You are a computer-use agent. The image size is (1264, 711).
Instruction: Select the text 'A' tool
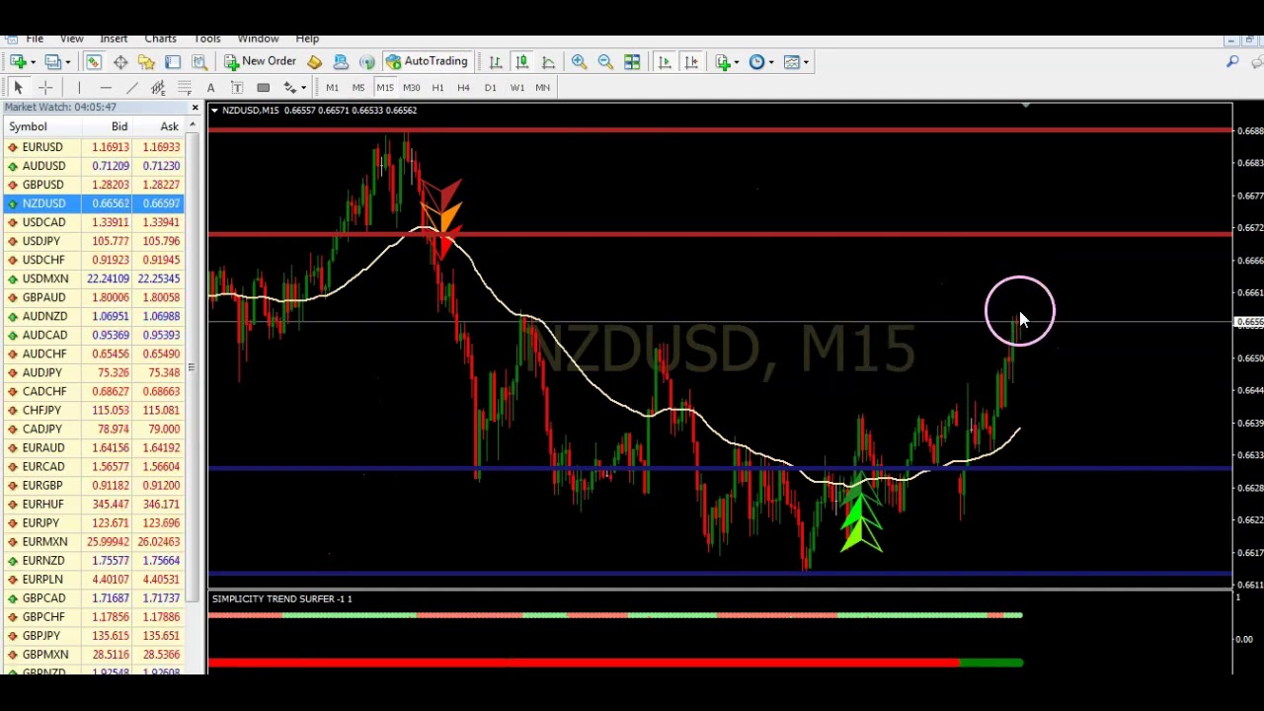pos(210,88)
